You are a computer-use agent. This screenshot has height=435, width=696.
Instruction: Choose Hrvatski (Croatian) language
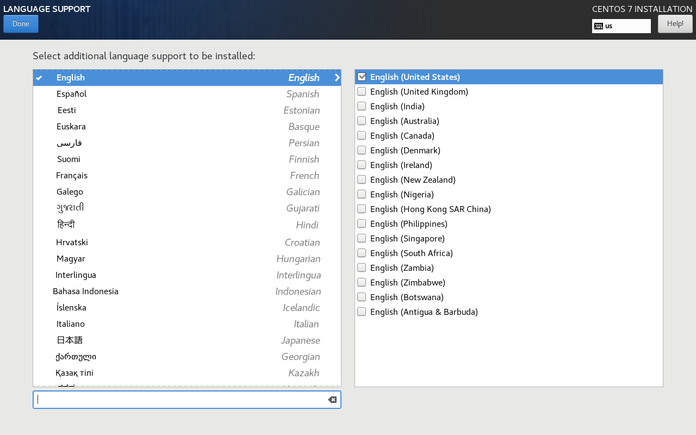click(x=187, y=243)
